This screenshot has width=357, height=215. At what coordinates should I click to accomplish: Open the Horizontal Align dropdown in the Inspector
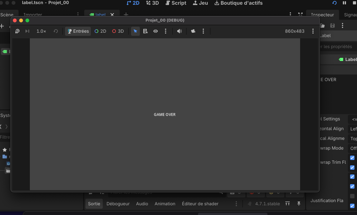click(x=353, y=129)
